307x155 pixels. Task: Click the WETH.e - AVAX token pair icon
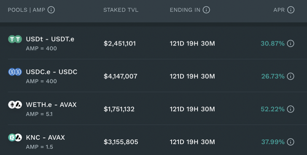[x=15, y=105]
